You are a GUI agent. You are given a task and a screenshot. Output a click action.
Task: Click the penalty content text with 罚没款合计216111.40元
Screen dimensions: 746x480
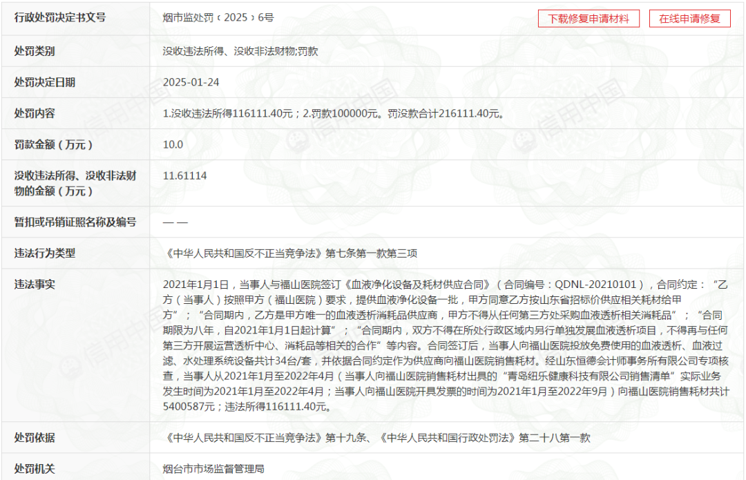(x=332, y=113)
